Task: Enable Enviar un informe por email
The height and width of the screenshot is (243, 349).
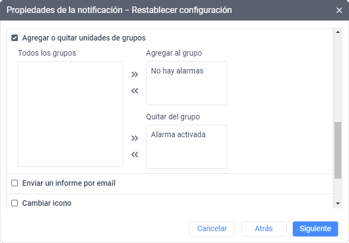Action: click(15, 184)
